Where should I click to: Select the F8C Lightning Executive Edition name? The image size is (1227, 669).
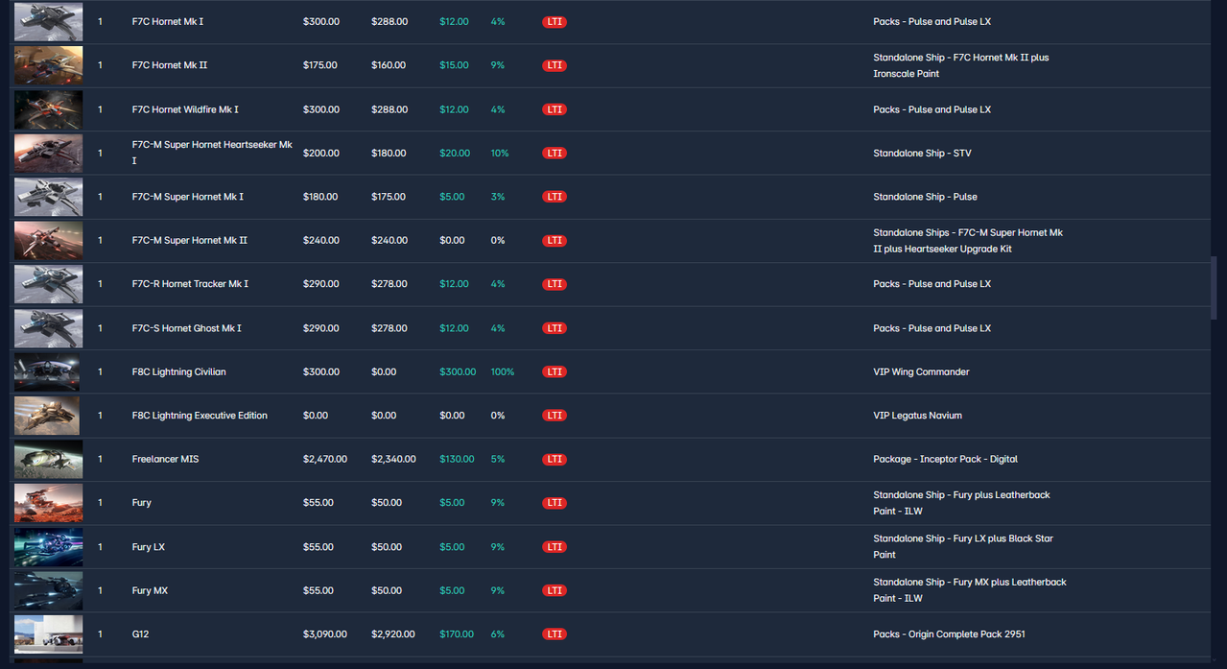(200, 416)
